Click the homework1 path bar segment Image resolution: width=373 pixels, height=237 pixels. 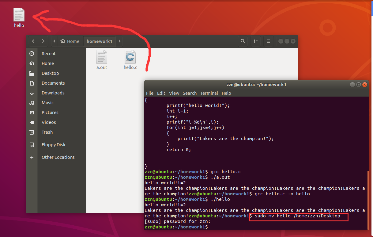click(x=100, y=41)
